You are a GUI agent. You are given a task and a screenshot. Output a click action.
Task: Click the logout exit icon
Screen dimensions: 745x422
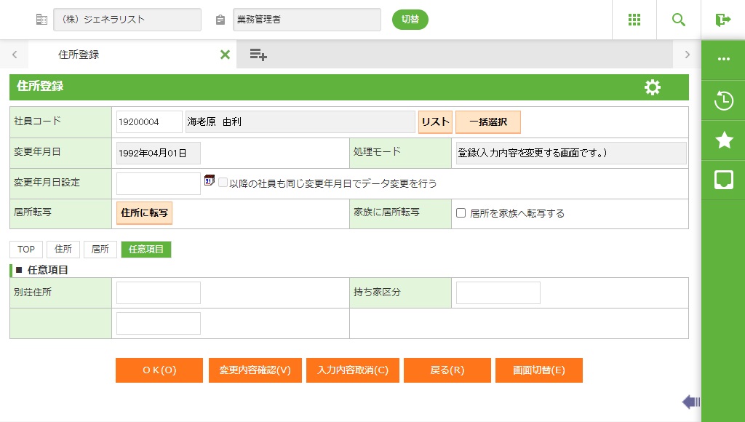pos(722,20)
